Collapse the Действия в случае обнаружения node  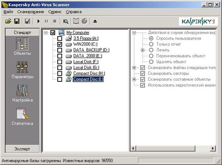[134, 33]
